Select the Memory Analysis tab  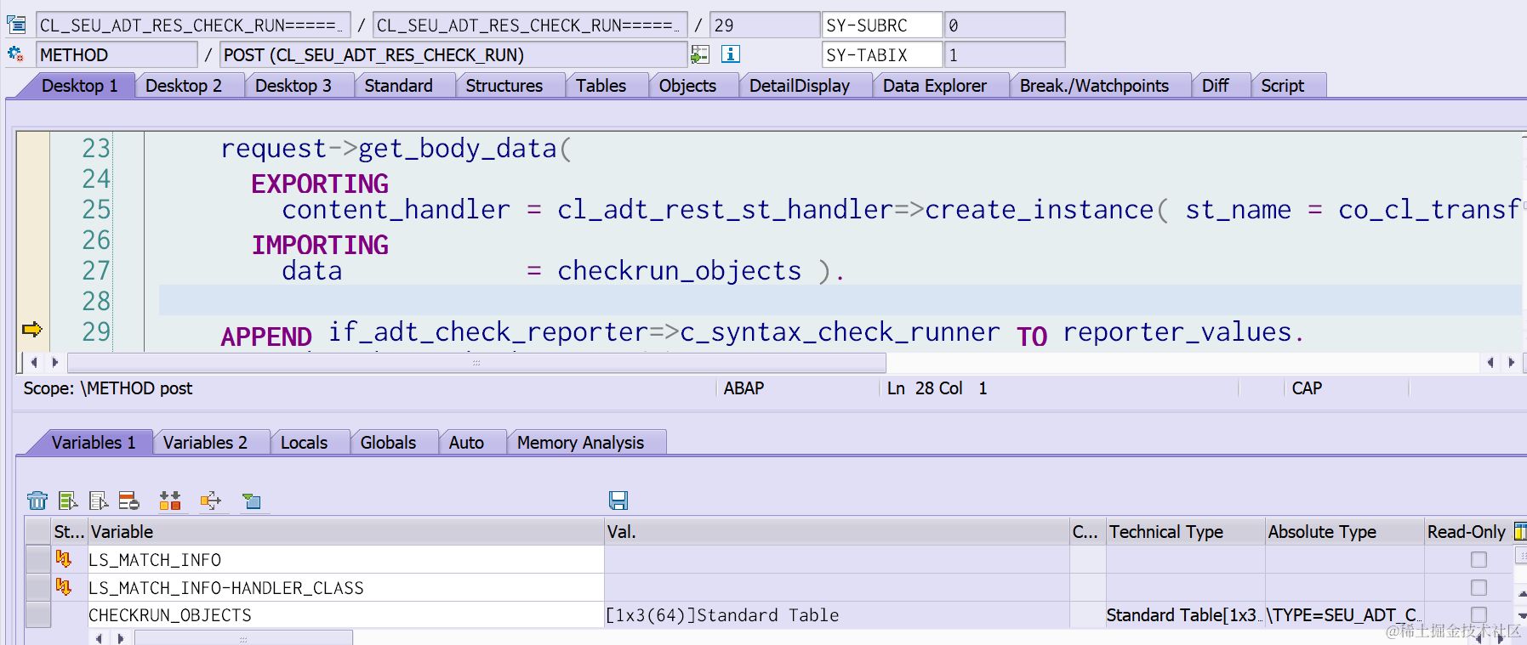tap(581, 443)
